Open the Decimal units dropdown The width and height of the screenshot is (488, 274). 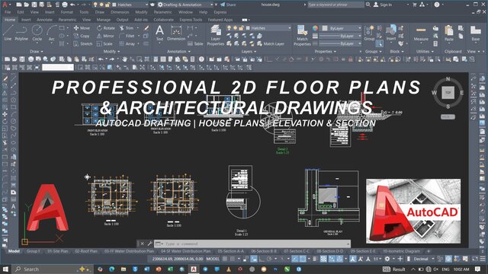(423, 259)
